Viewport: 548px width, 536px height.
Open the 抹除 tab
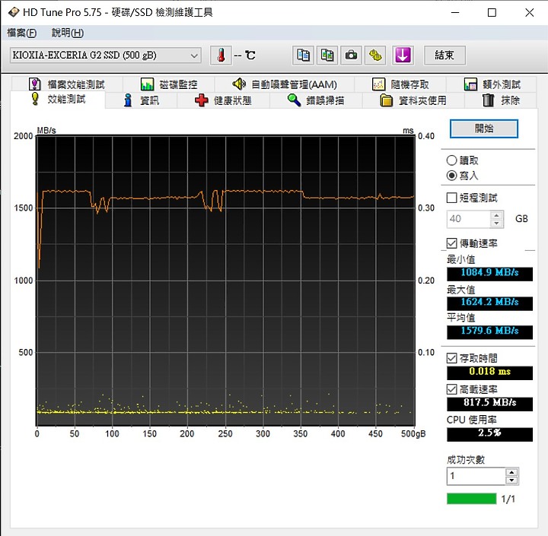[x=501, y=100]
